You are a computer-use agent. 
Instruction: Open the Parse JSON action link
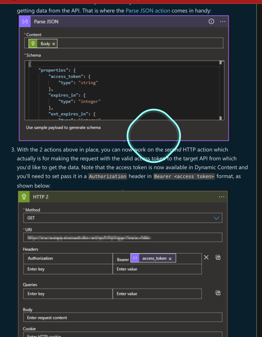point(148,11)
